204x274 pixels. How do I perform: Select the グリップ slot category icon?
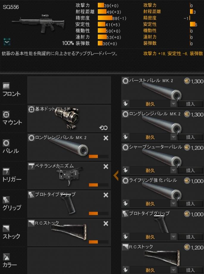point(6,200)
